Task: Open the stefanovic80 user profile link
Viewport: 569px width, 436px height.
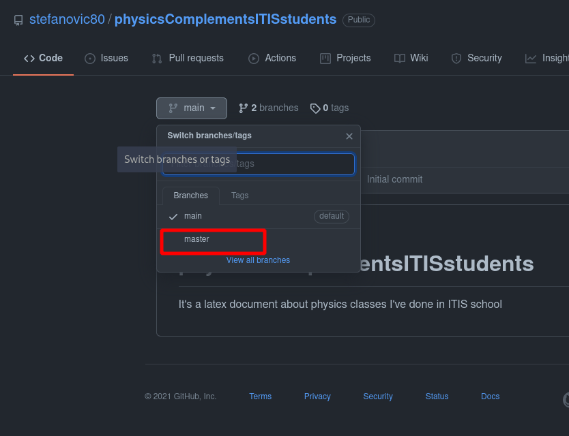Action: point(67,19)
